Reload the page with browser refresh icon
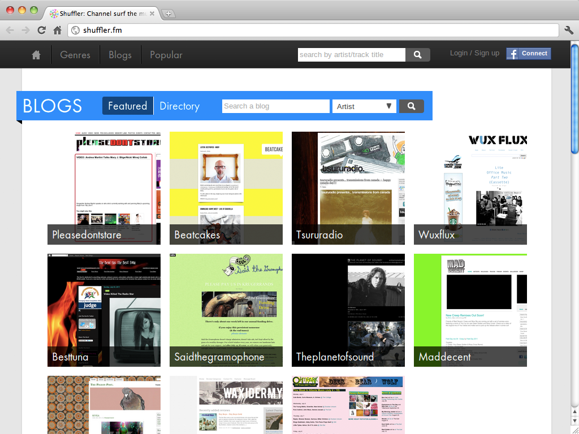The height and width of the screenshot is (434, 579). (x=41, y=31)
